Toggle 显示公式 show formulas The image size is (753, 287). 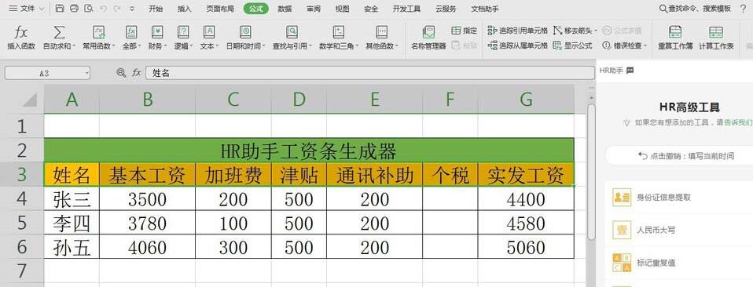click(572, 46)
